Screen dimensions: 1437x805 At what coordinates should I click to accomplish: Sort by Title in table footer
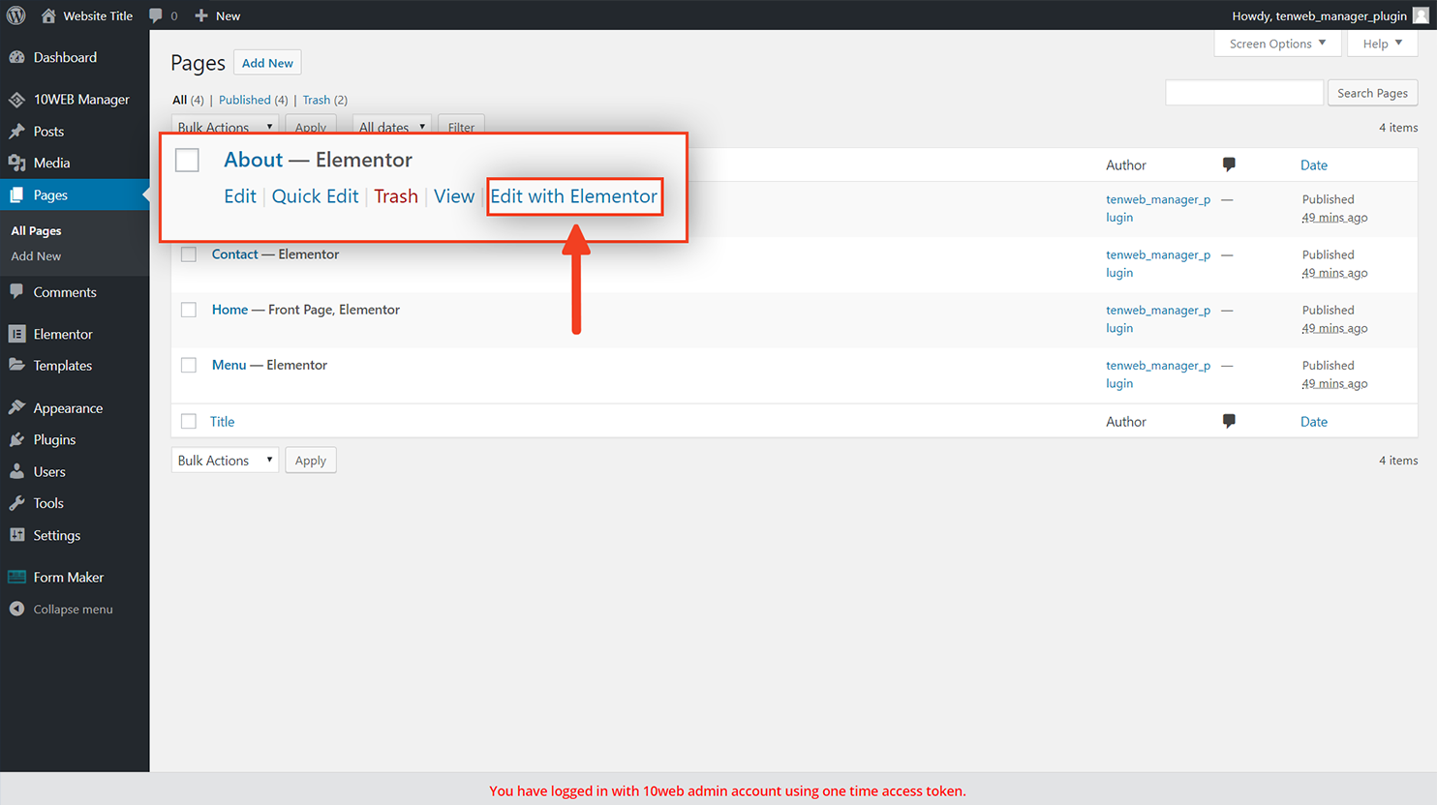(222, 422)
